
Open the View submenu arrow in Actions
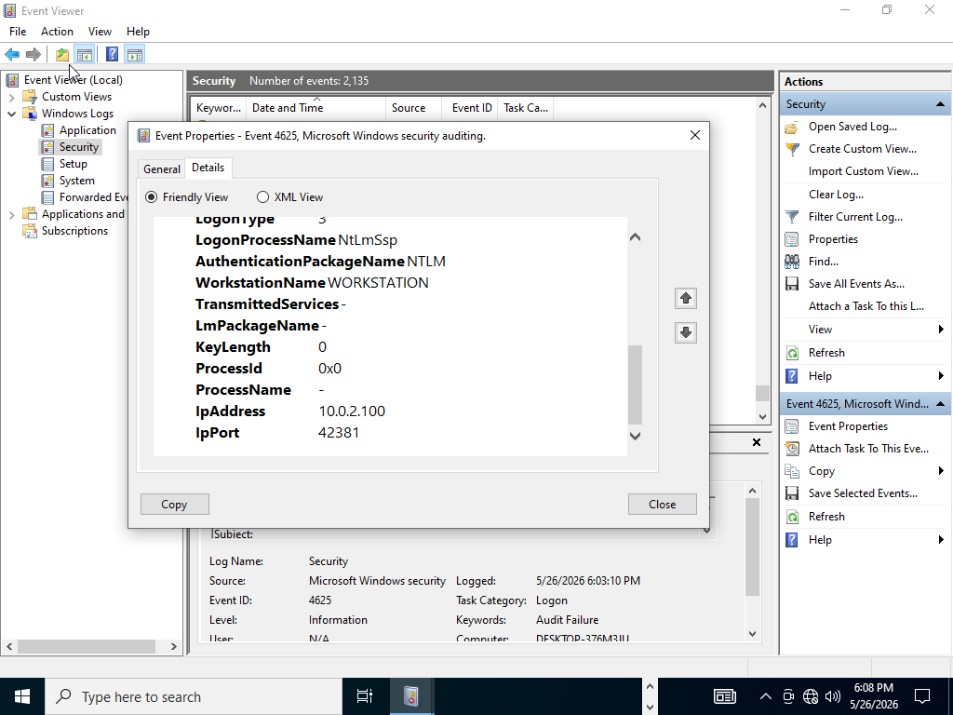[x=941, y=330]
